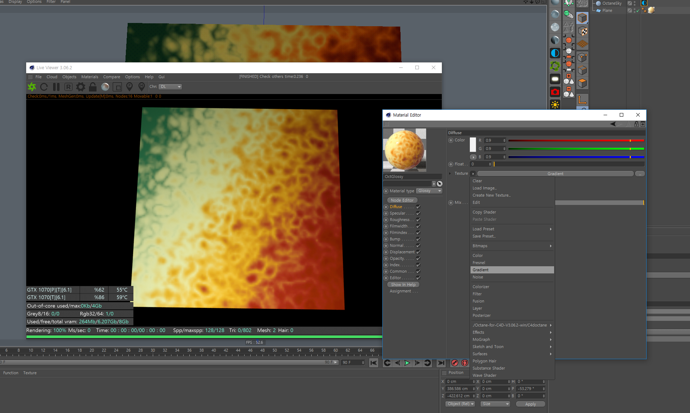Click the Show In Help button
690x413 pixels.
point(403,285)
